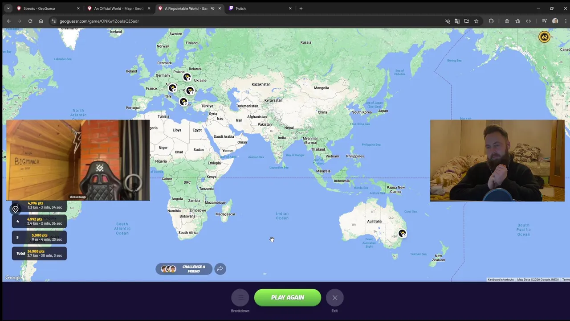Viewport: 570px width, 321px height.
Task: Close the Twitch tab
Action: pyautogui.click(x=290, y=8)
